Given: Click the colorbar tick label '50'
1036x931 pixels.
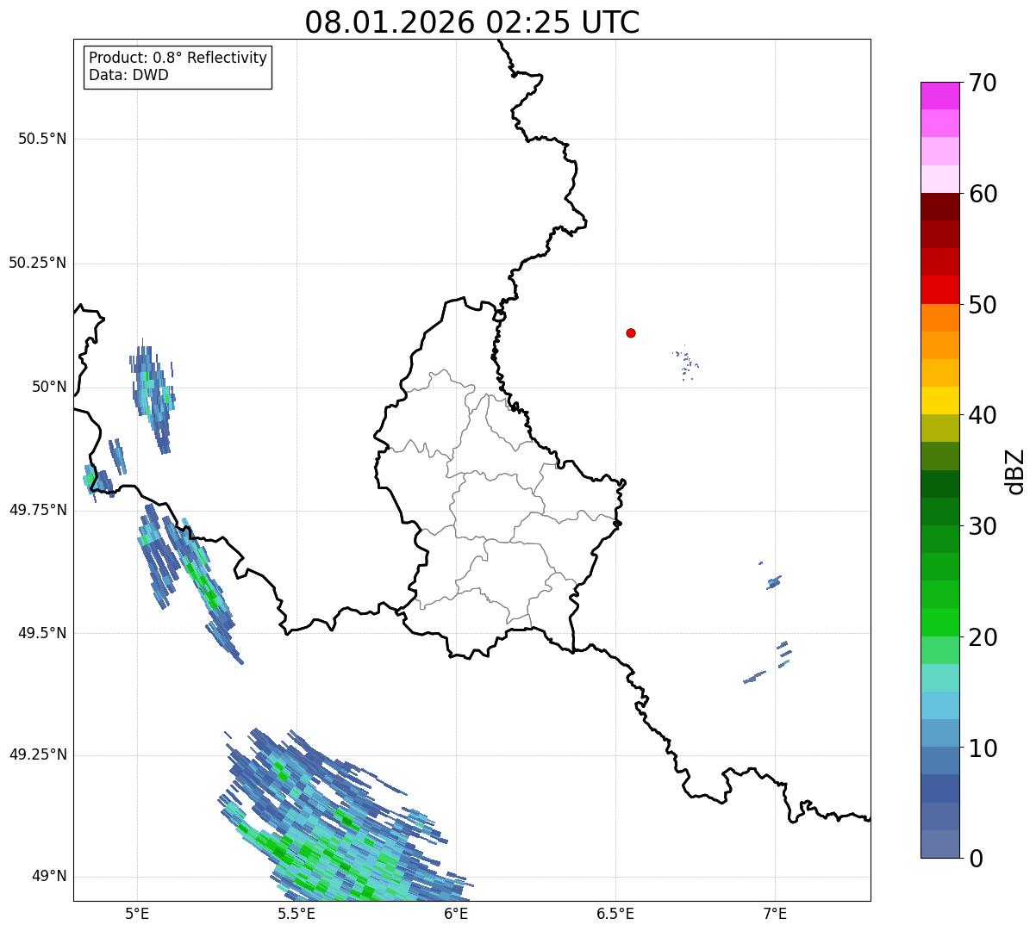Looking at the screenshot, I should tap(983, 305).
